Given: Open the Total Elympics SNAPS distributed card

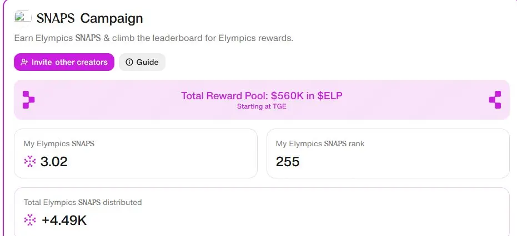Looking at the screenshot, I should pos(262,212).
